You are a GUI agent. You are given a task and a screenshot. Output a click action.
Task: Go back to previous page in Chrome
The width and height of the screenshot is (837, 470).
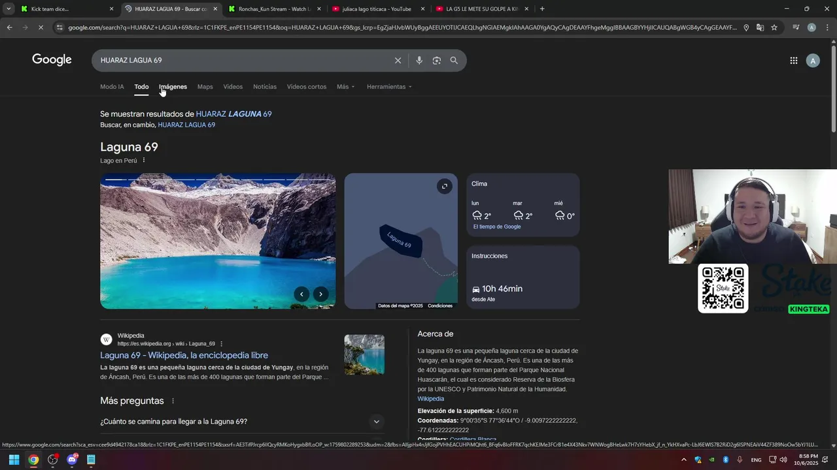(x=9, y=27)
